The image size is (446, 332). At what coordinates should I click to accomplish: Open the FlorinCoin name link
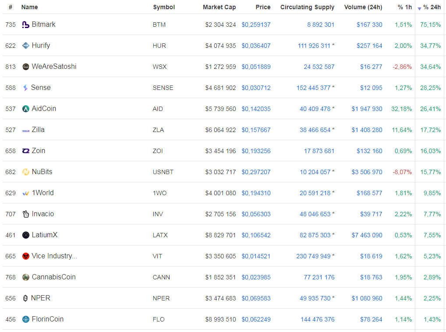(47, 319)
